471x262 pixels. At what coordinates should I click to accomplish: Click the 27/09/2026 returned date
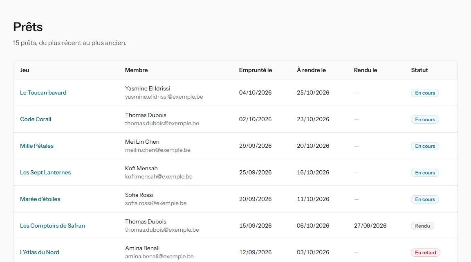point(370,226)
